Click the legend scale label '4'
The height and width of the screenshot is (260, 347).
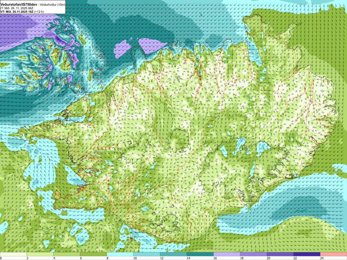tap(54, 258)
